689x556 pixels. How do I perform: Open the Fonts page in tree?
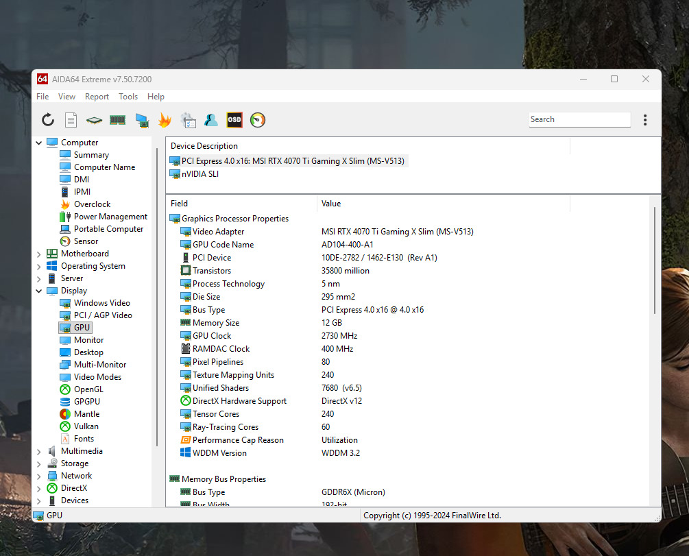click(77, 438)
